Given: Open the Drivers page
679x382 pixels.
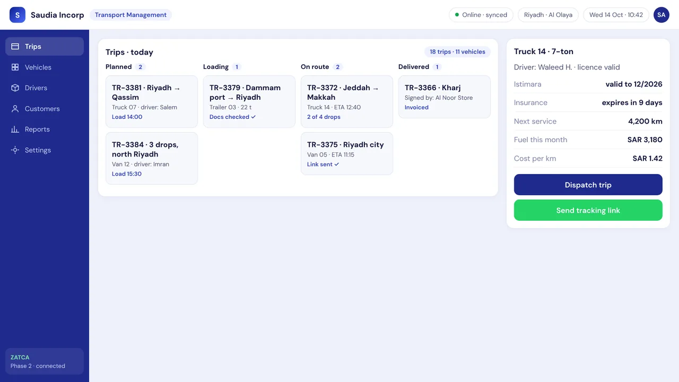Looking at the screenshot, I should tap(45, 88).
